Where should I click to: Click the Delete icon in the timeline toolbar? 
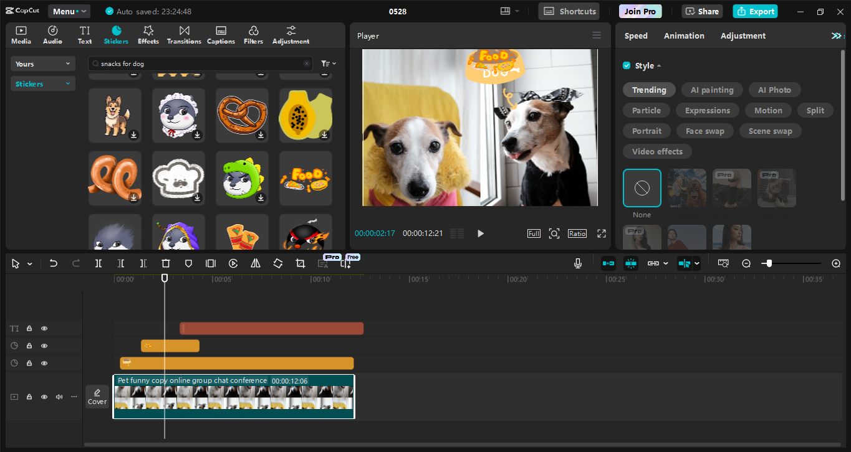pos(165,263)
